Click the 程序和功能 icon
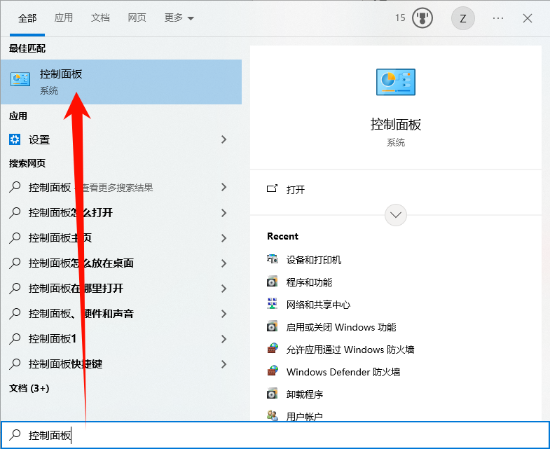Image resolution: width=550 pixels, height=449 pixels. point(272,282)
